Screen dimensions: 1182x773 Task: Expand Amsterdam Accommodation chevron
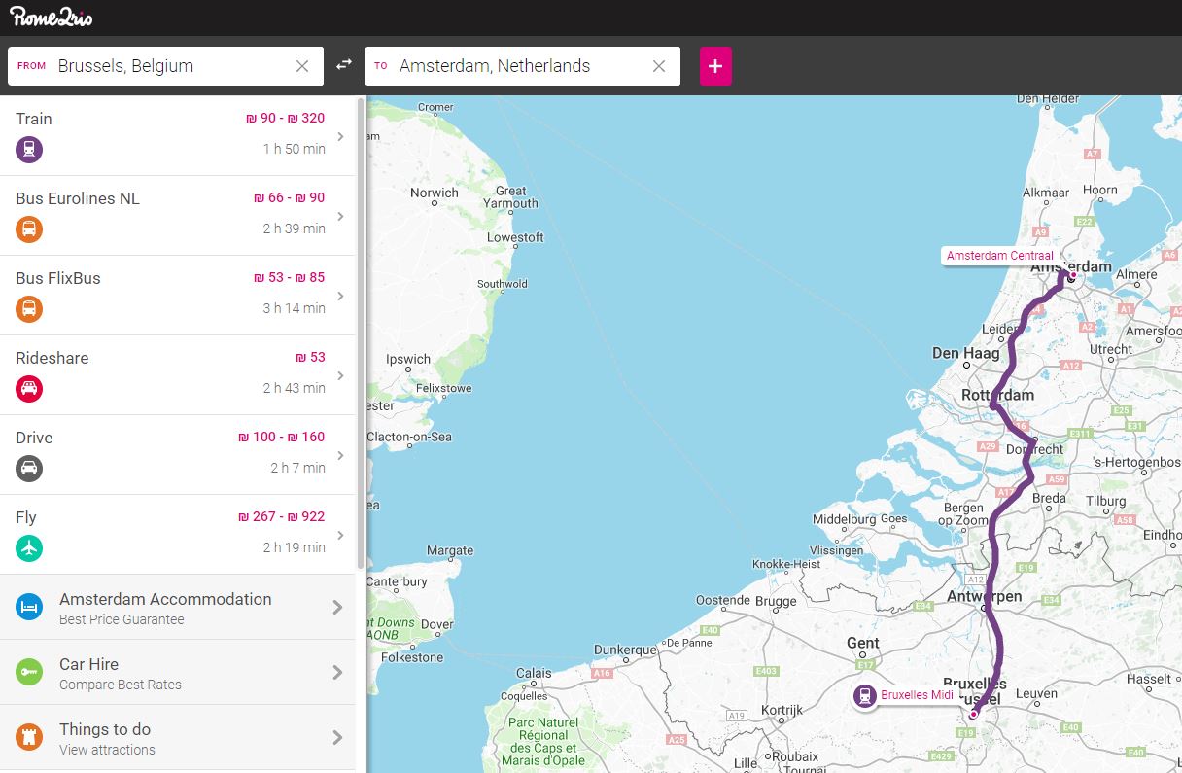pos(337,607)
